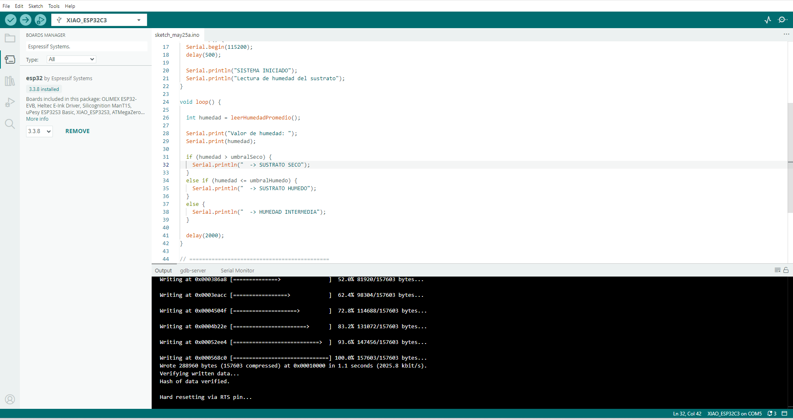793x420 pixels.
Task: Click the void loop() line
Action: click(200, 102)
